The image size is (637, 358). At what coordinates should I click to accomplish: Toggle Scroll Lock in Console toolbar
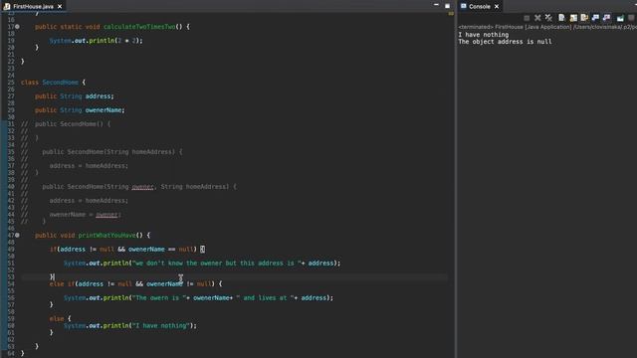(x=573, y=18)
